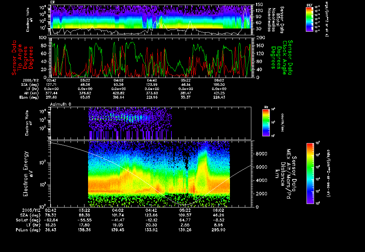Click the PdLon value '36.43'
The width and height of the screenshot is (365, 252).
coord(51,230)
